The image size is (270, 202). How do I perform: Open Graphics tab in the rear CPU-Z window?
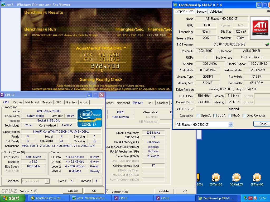(162, 103)
